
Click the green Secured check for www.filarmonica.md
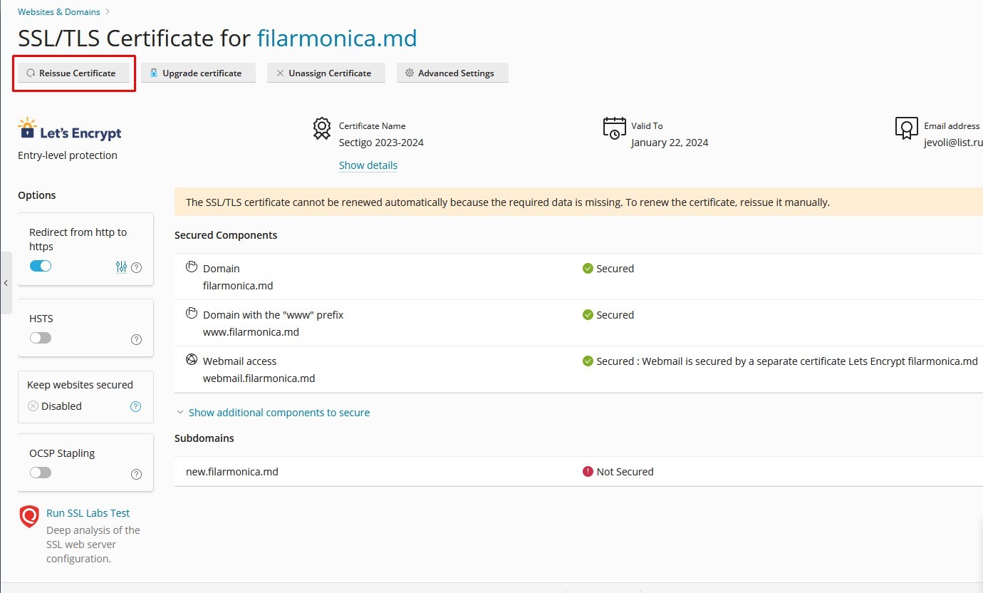588,315
